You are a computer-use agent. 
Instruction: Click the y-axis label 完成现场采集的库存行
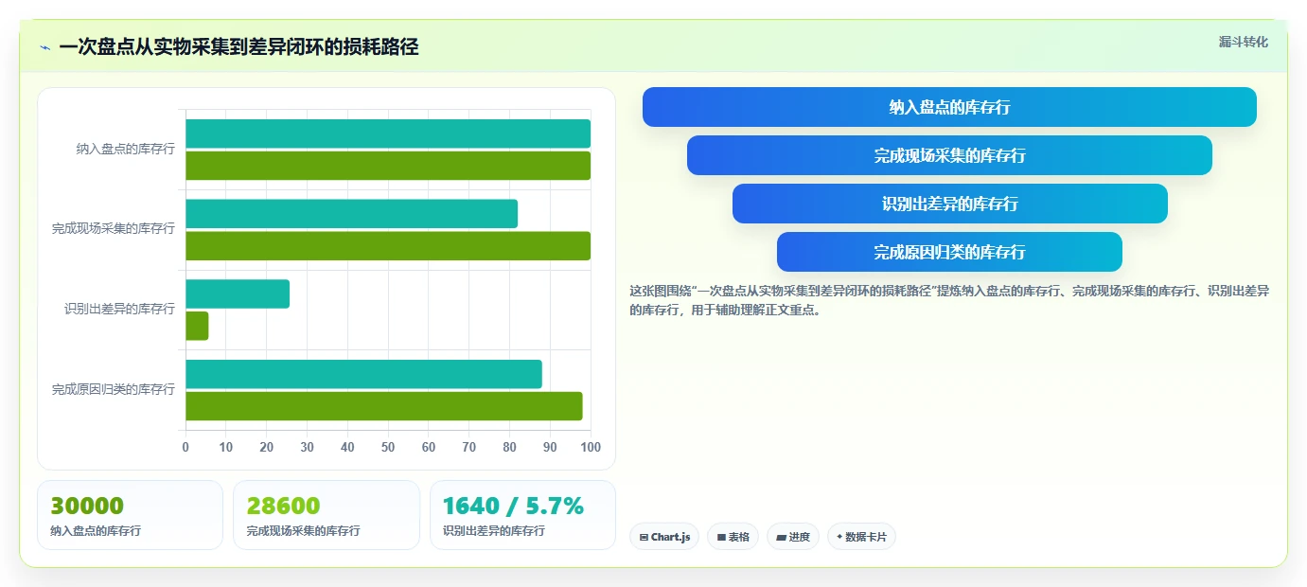(114, 228)
